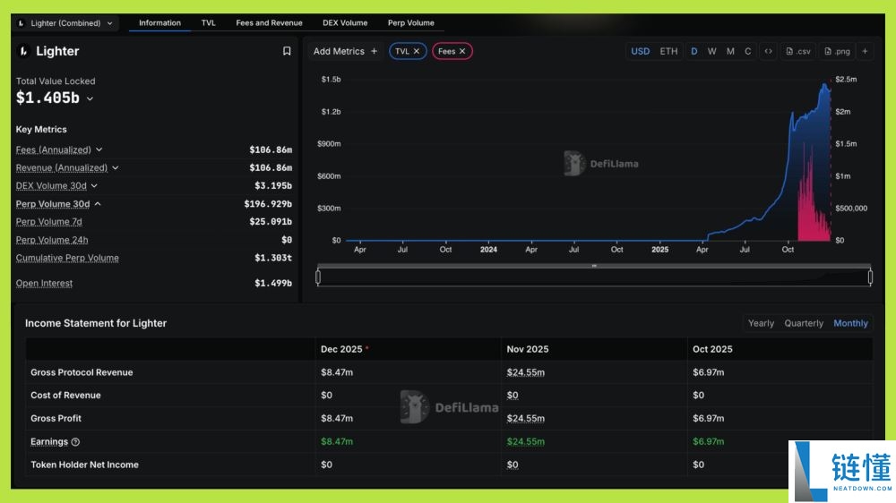896x503 pixels.
Task: Click the $1.405b total value locked figure
Action: pyautogui.click(x=47, y=98)
